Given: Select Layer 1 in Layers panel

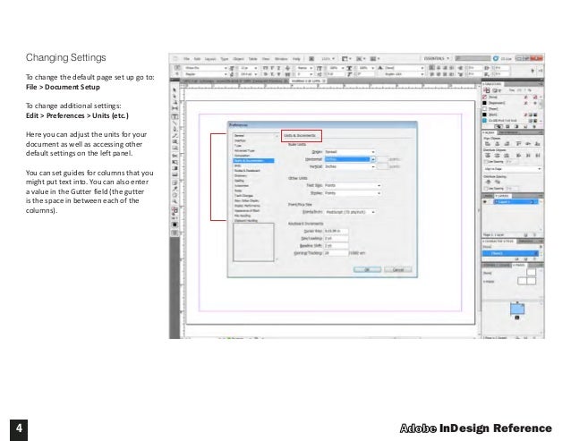Looking at the screenshot, I should 515,202.
